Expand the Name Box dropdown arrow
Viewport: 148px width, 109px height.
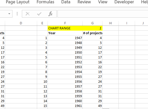coord(9,14)
